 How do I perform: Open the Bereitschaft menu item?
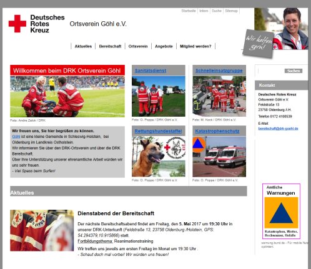tap(110, 46)
